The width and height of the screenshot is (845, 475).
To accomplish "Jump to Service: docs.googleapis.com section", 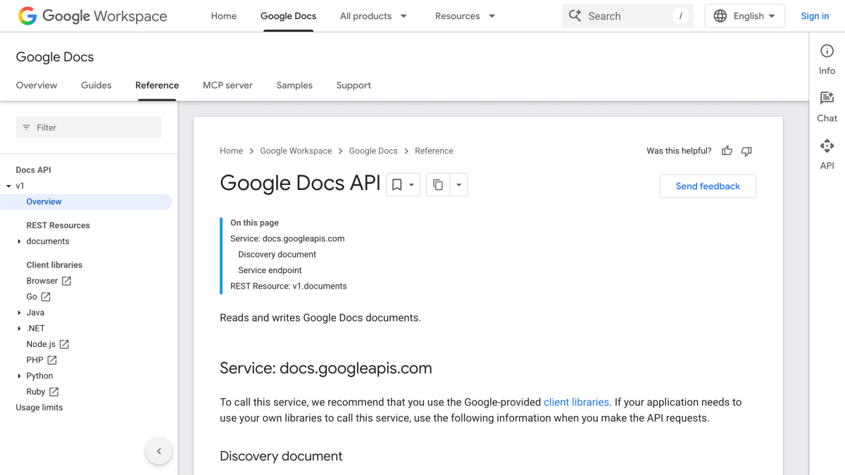I will pos(287,239).
